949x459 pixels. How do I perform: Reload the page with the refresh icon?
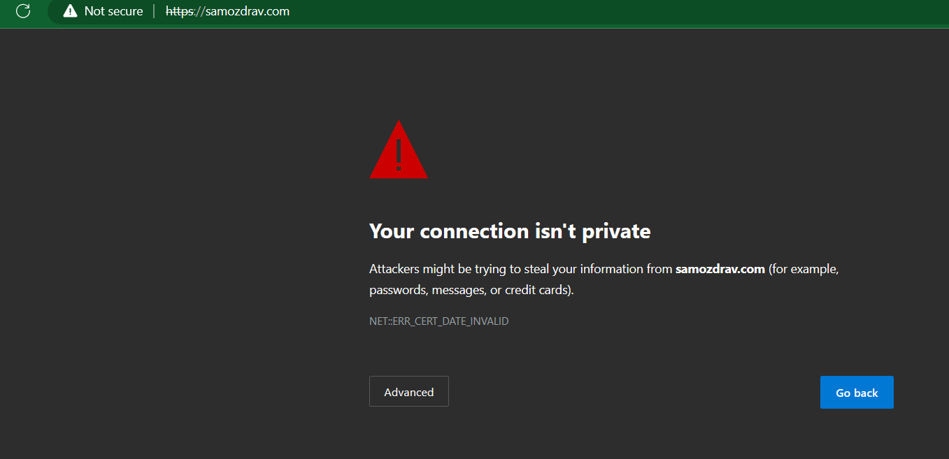[23, 11]
